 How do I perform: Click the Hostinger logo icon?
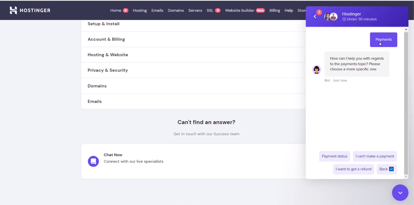(13, 10)
